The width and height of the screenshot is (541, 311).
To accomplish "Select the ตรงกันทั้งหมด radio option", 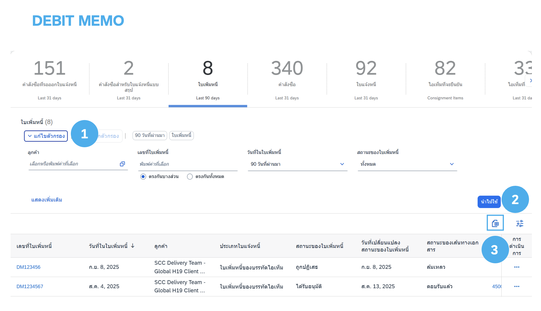I will [190, 177].
